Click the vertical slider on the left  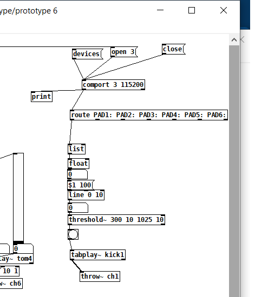18,198
